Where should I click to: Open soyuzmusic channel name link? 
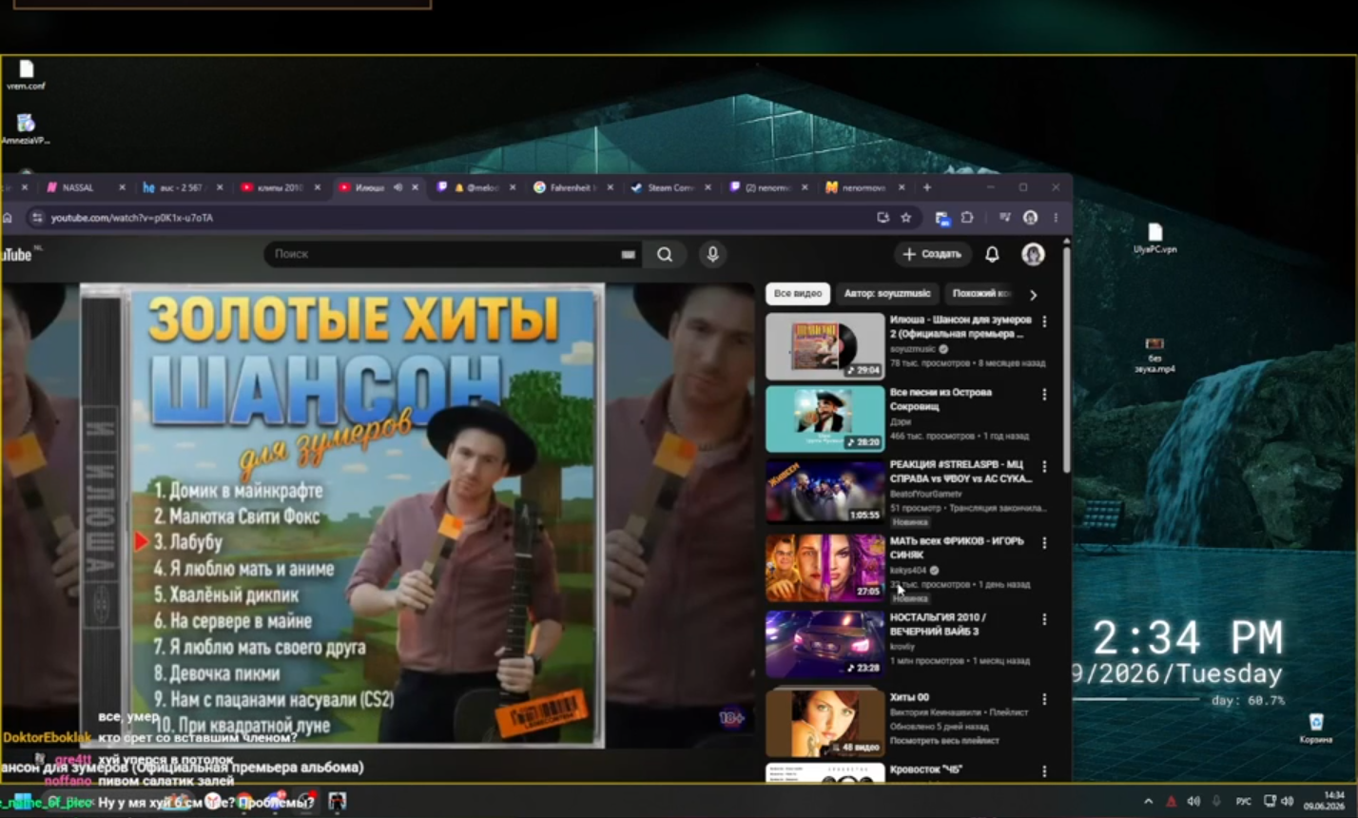[913, 349]
